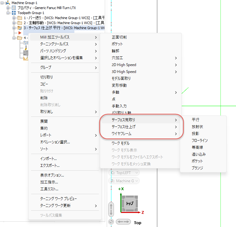Open the T: Machine G dropdown
Image resolution: width=236 pixels, height=227 pixels.
(124, 181)
